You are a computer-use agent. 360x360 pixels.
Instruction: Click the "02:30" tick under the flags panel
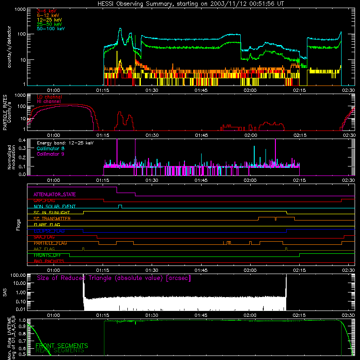pos(348,270)
